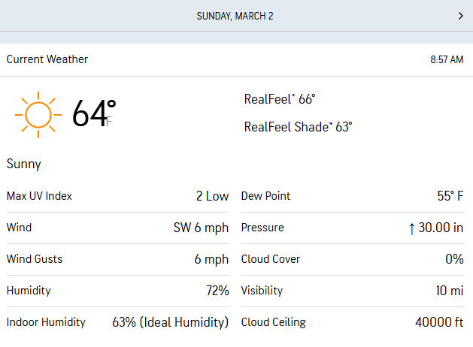Click the Current Weather heading
This screenshot has width=473, height=347.
point(47,59)
